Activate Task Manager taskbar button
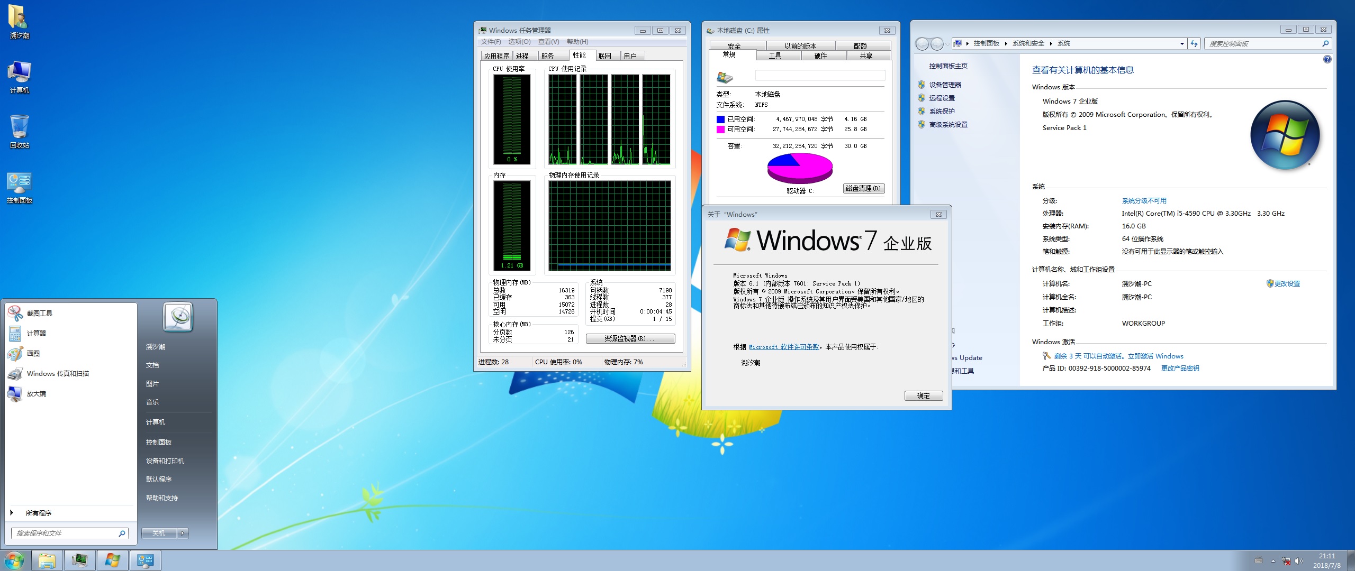 (80, 560)
